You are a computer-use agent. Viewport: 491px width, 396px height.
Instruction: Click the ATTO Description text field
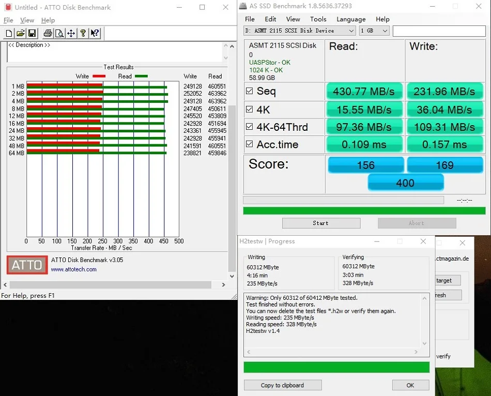tap(115, 52)
